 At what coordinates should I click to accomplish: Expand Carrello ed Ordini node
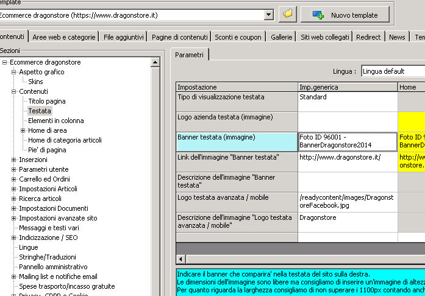click(13, 179)
